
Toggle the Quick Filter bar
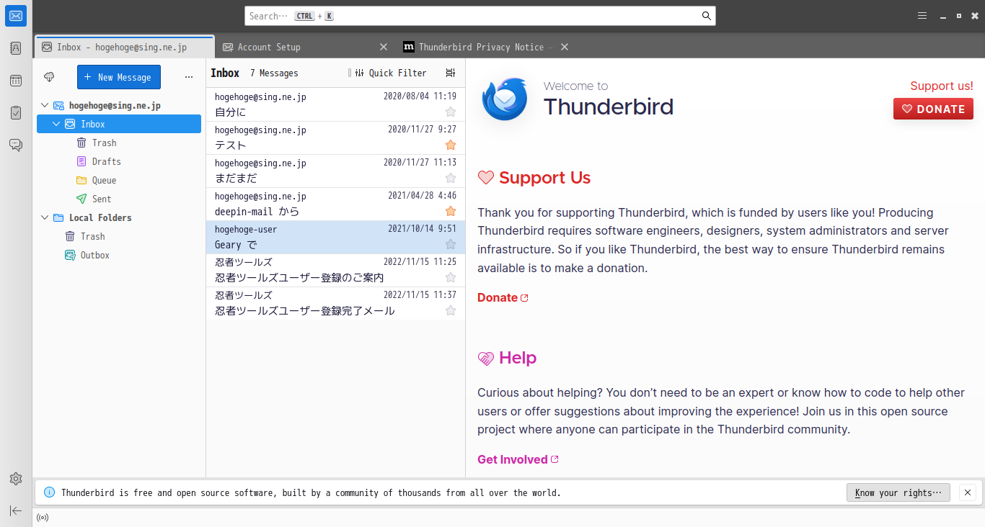click(390, 73)
